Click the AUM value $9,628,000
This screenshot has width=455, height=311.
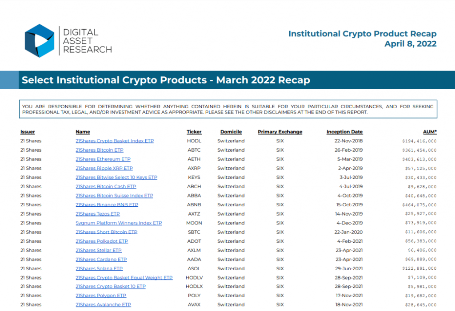pyautogui.click(x=422, y=187)
